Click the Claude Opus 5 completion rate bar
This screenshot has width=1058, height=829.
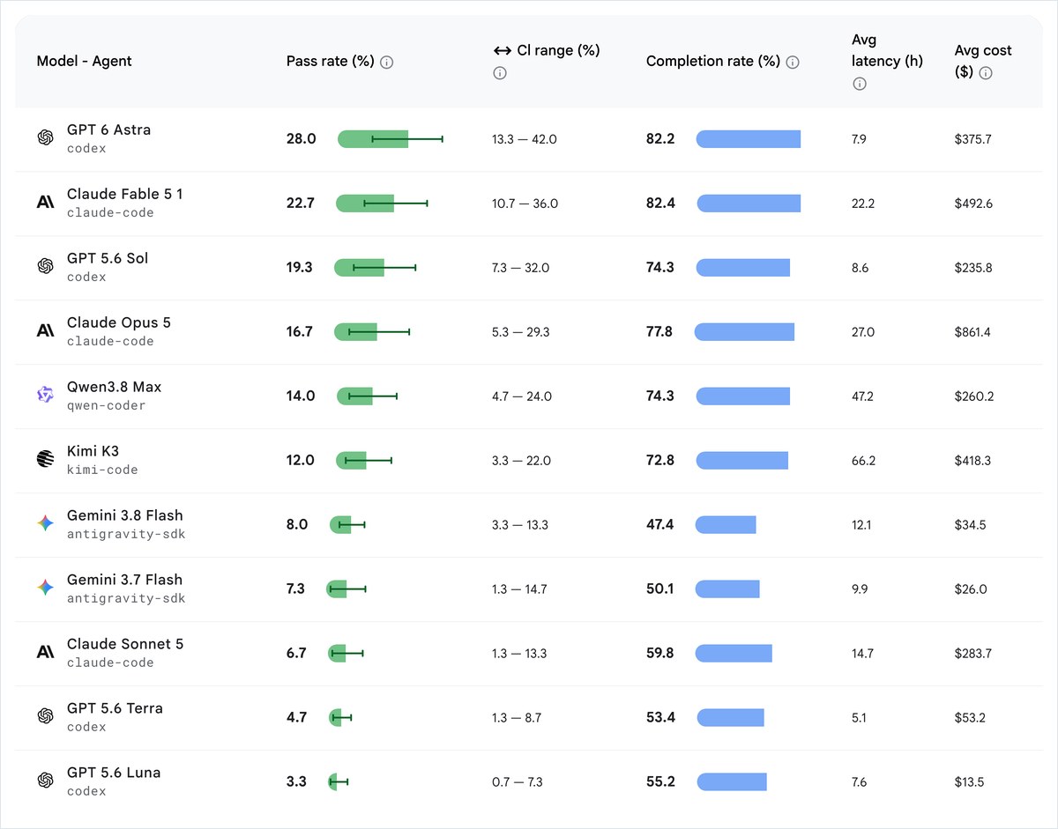coord(744,332)
